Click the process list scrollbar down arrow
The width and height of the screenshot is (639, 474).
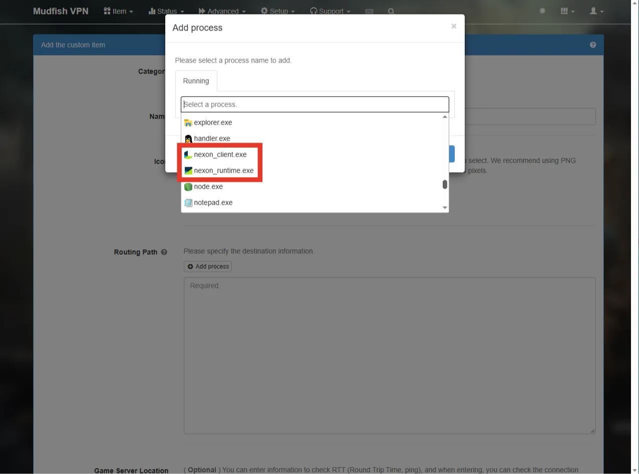point(445,208)
